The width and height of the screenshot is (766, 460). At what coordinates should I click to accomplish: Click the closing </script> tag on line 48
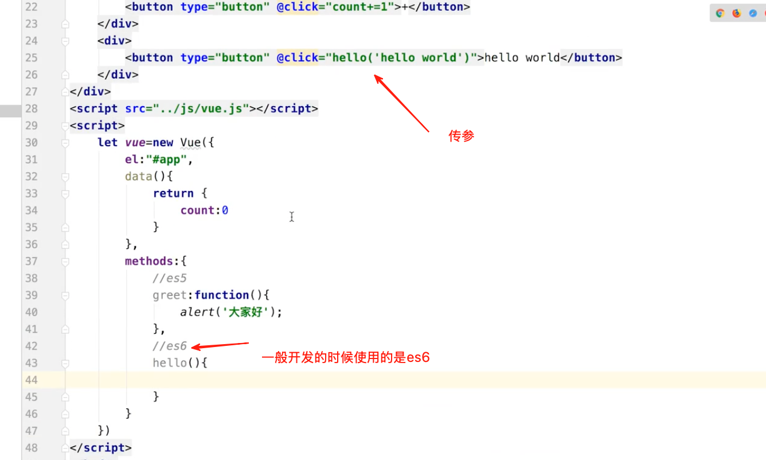click(x=101, y=447)
